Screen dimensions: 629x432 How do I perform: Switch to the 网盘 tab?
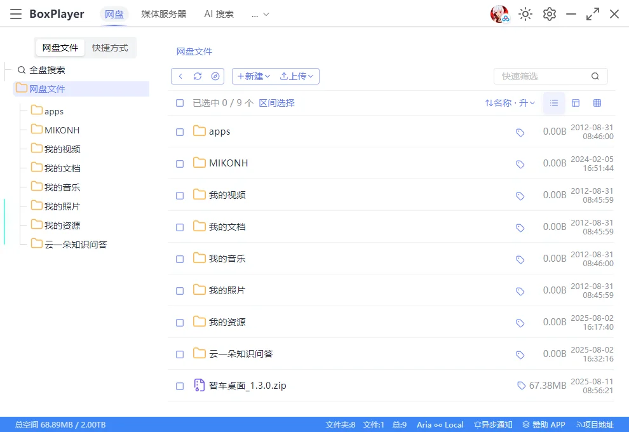pyautogui.click(x=114, y=15)
